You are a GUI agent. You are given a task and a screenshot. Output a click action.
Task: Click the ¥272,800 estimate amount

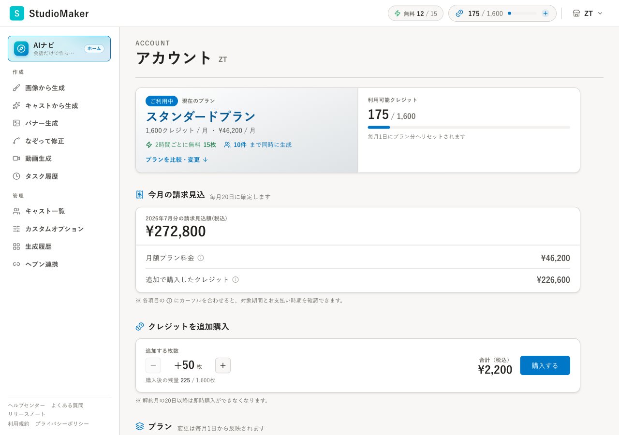click(176, 231)
